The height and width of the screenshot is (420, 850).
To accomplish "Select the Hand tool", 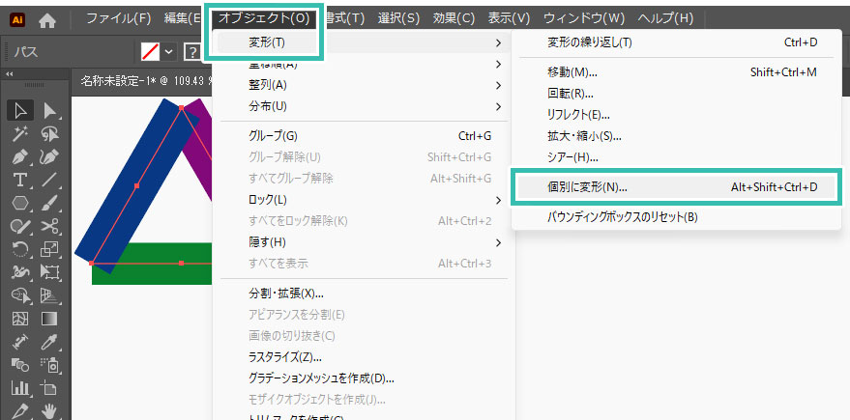I will click(49, 411).
